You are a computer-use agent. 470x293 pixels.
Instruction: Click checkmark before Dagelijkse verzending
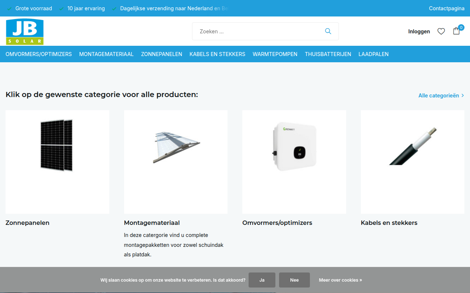[114, 8]
